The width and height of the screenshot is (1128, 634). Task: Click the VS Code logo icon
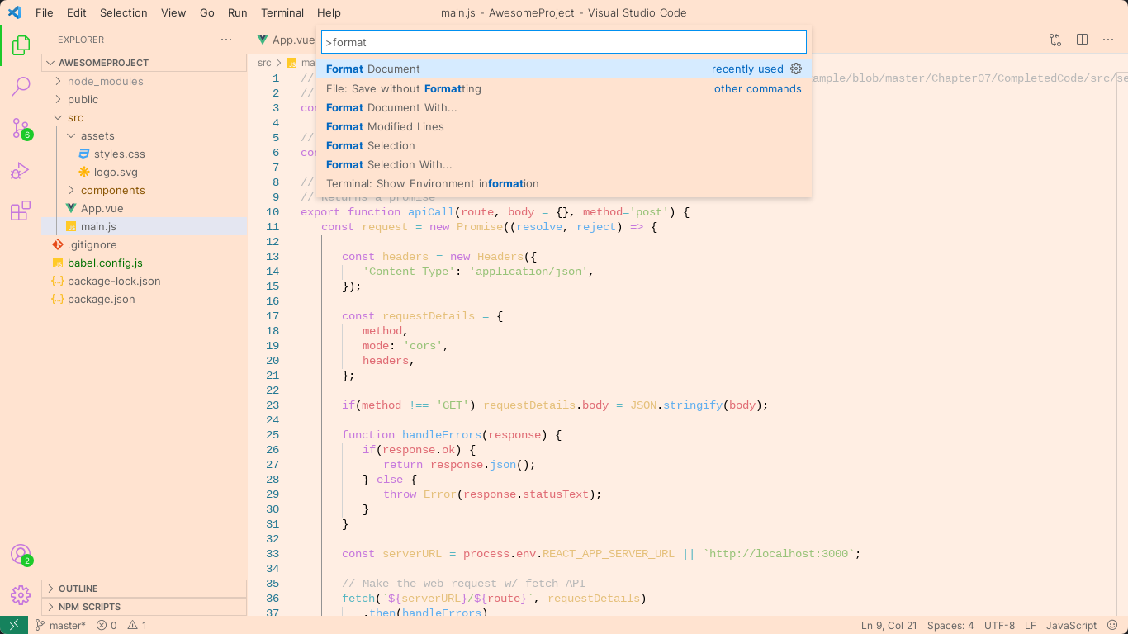tap(14, 12)
